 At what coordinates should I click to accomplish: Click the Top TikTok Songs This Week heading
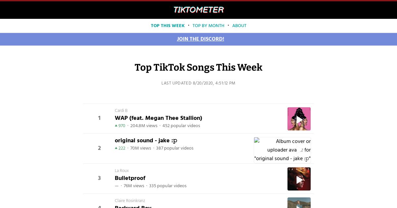pos(198,67)
